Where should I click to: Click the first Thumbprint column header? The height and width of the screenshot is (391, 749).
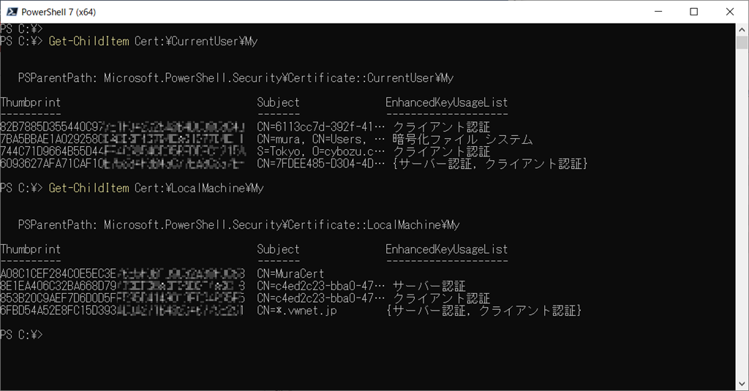pos(31,102)
